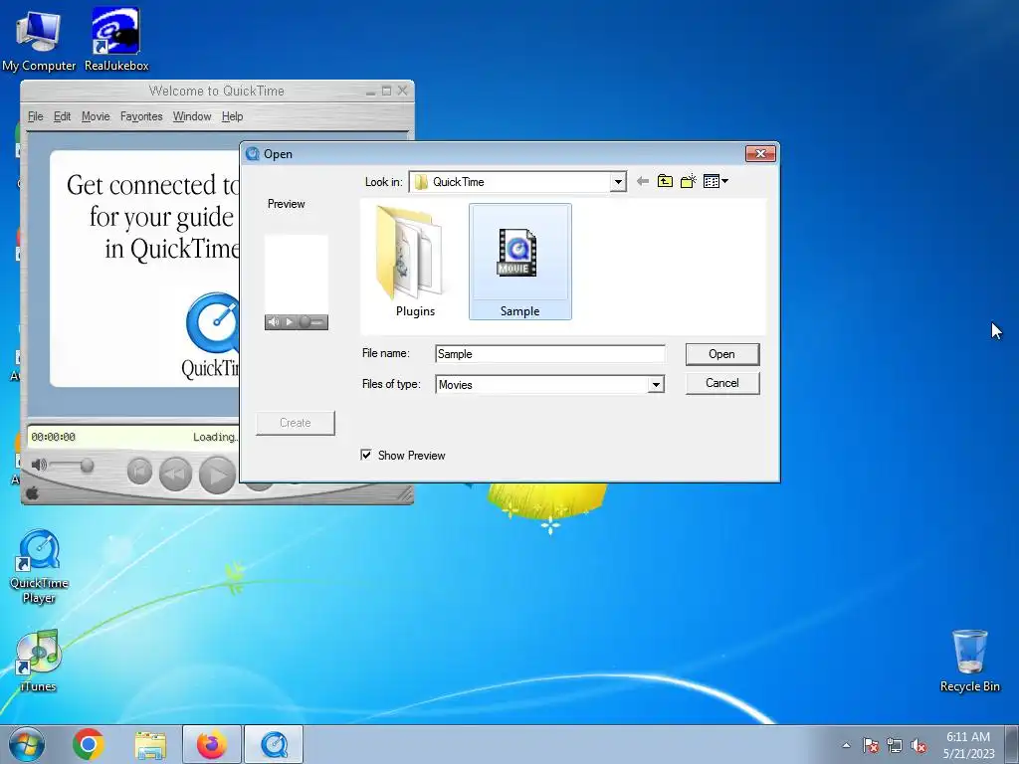
Task: Adjust the QuickTime volume slider knob
Action: (x=87, y=466)
